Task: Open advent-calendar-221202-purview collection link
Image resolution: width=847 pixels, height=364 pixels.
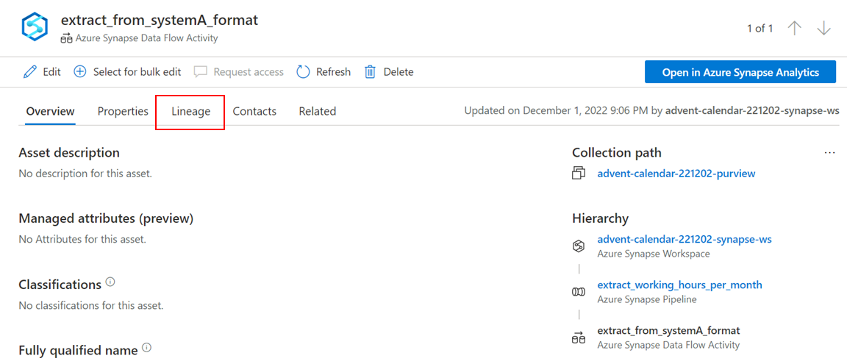Action: coord(676,174)
